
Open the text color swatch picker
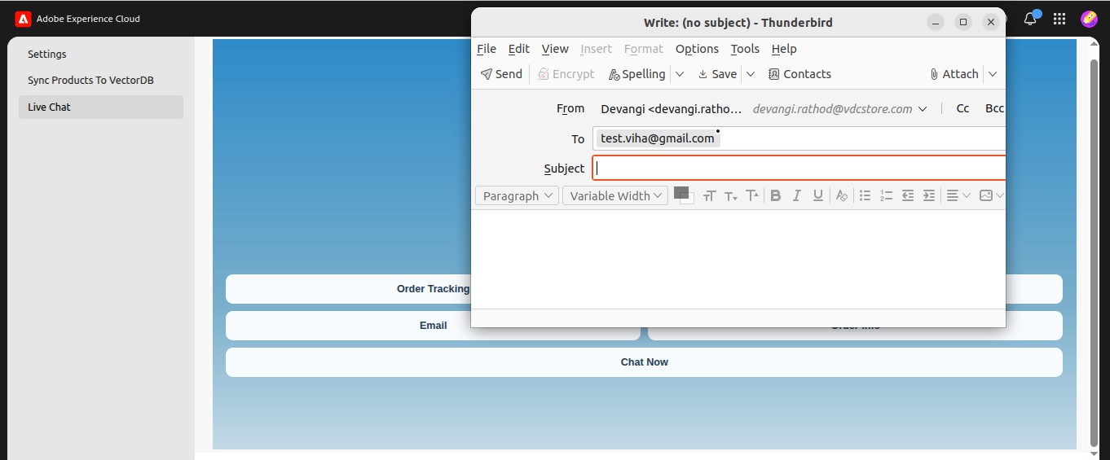pos(681,192)
